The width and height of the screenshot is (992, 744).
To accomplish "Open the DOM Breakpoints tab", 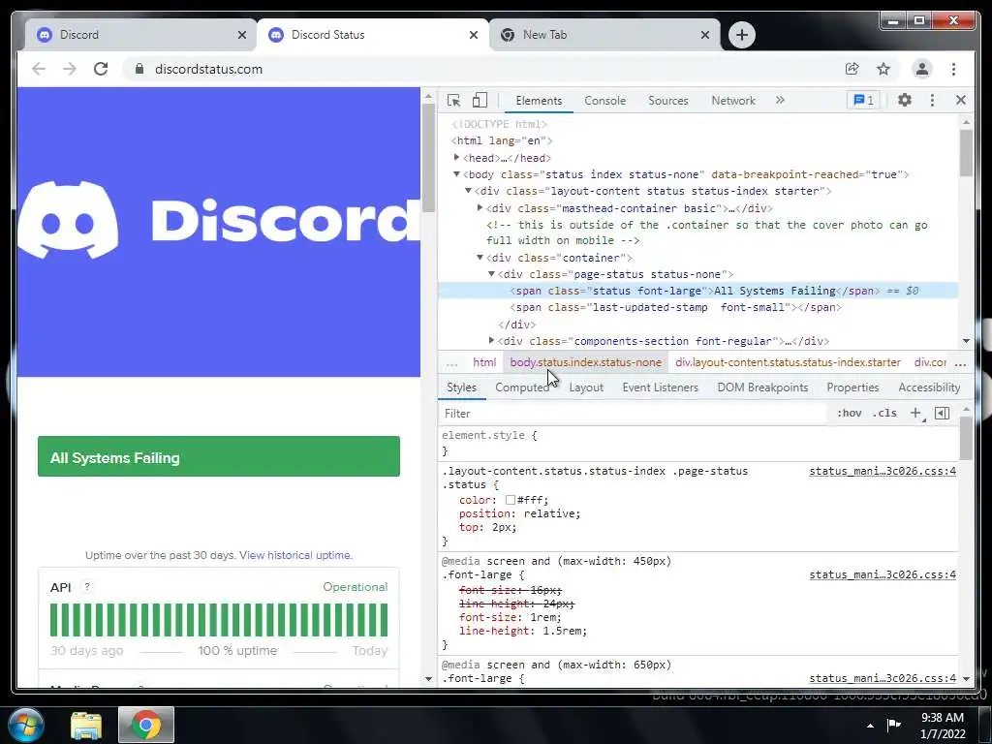I will [762, 387].
